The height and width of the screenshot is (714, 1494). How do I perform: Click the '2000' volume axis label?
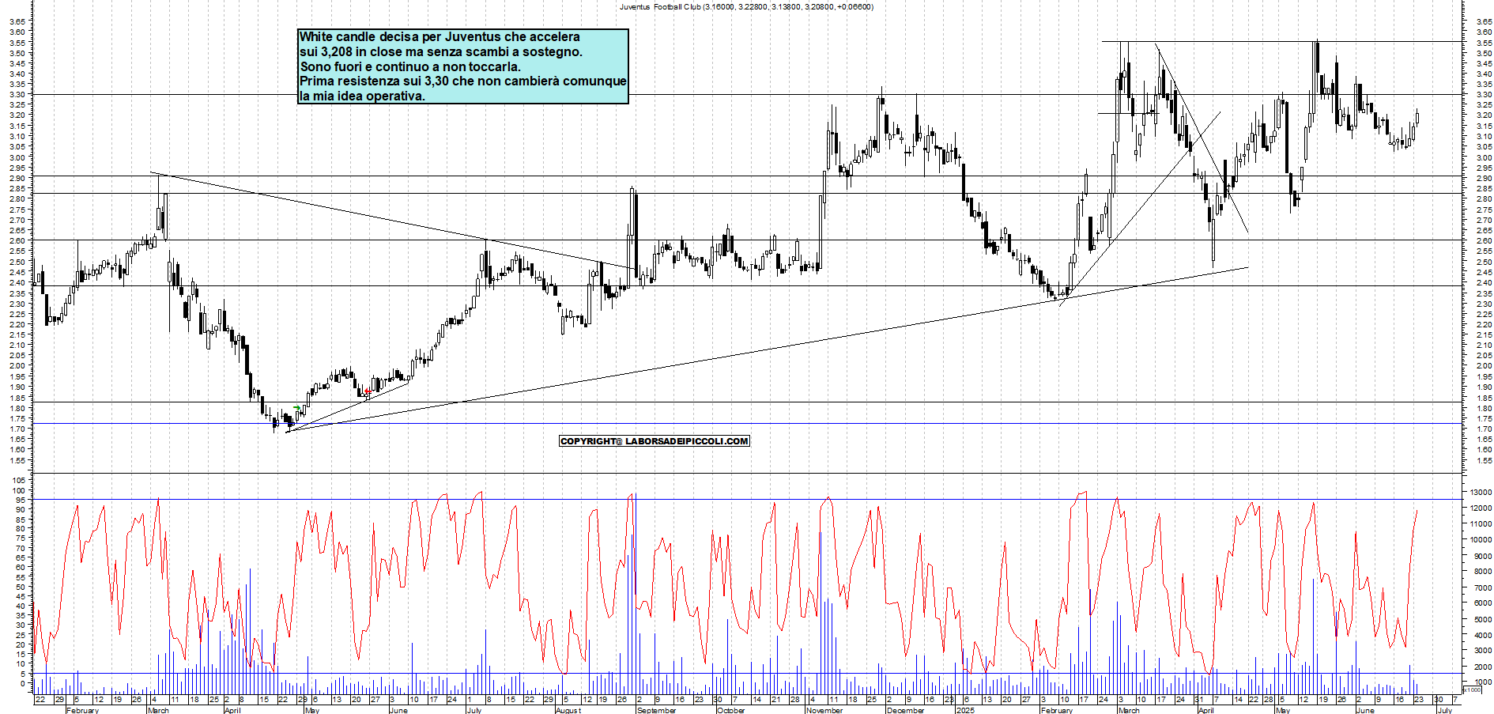click(1483, 667)
